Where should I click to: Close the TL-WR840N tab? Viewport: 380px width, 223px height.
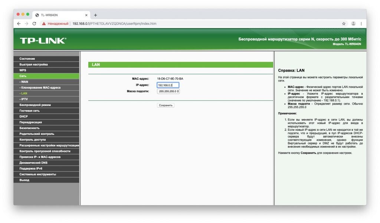click(x=86, y=15)
